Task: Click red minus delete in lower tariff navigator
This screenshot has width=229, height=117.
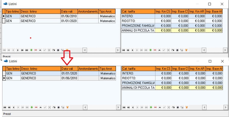Action: pyautogui.click(x=155, y=107)
